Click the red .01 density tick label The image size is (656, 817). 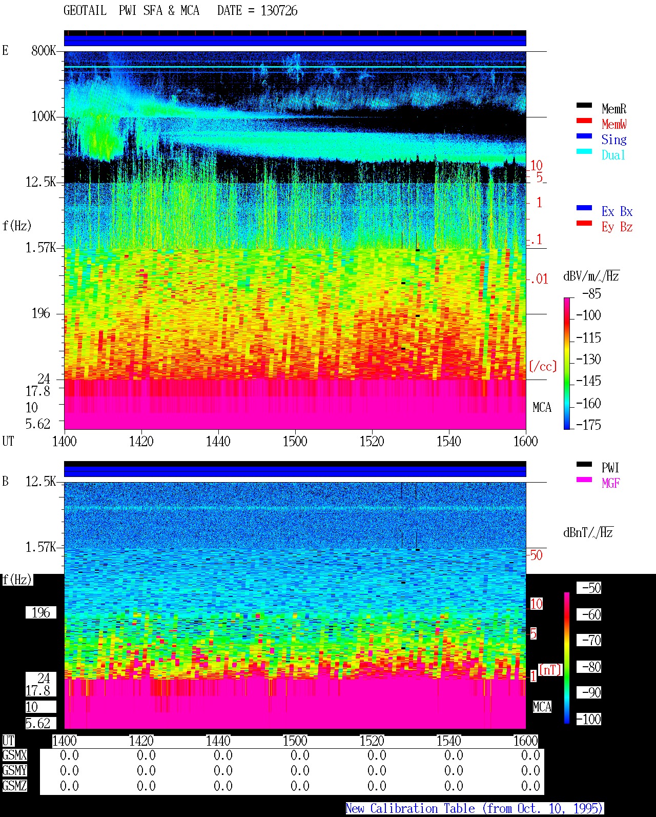point(539,280)
